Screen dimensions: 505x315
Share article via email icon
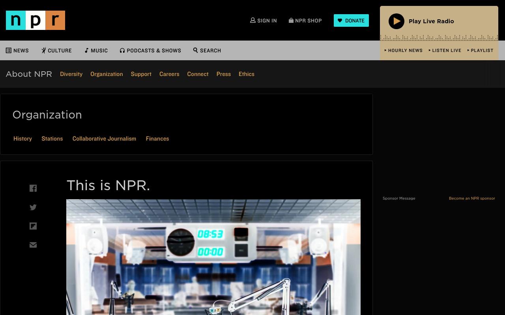coord(33,245)
